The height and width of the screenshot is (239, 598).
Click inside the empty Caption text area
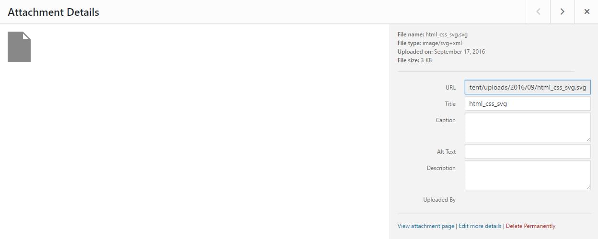528,127
